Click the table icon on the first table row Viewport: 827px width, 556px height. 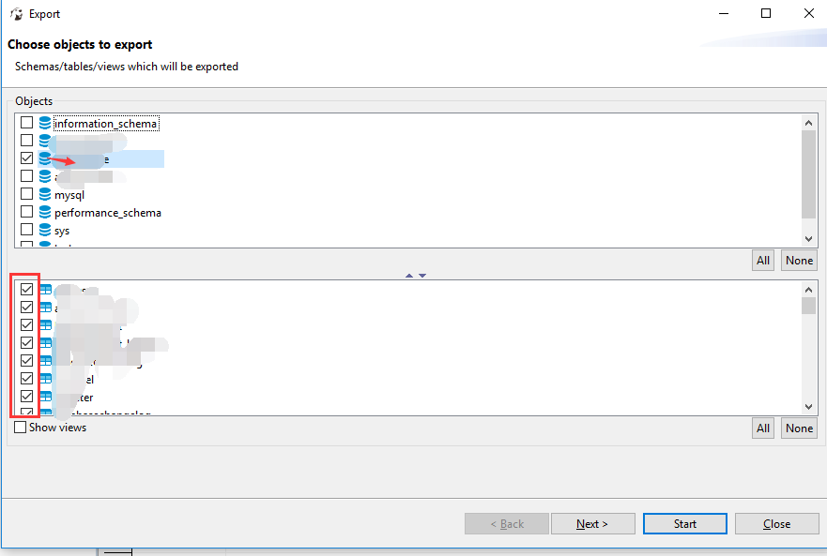44,289
